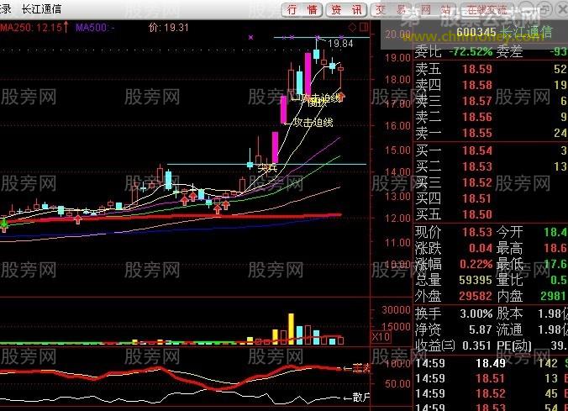Click the green arrow signal at chart's left edge
The height and width of the screenshot is (411, 568).
[4, 224]
